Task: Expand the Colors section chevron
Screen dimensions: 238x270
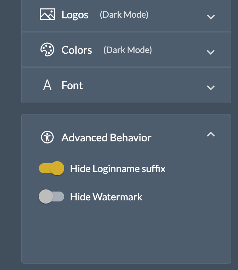Action: point(210,52)
